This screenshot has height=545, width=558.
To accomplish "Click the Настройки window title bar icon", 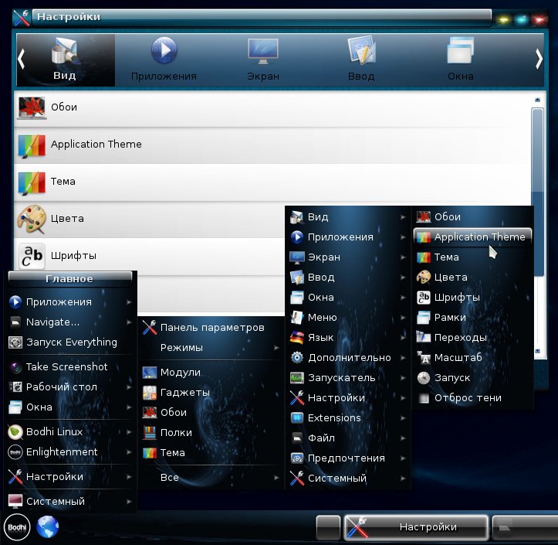I will point(22,18).
